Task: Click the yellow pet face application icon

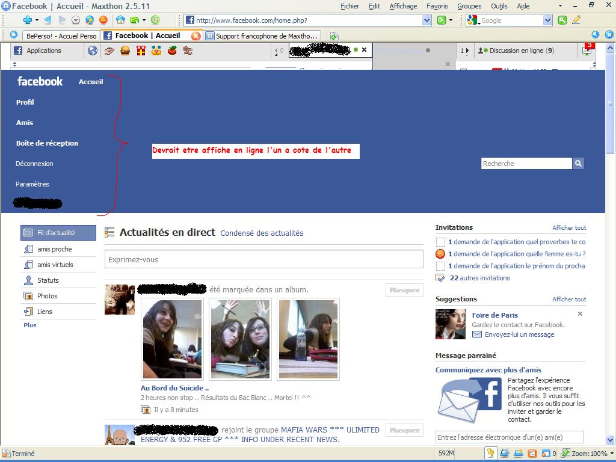Action: [x=156, y=51]
